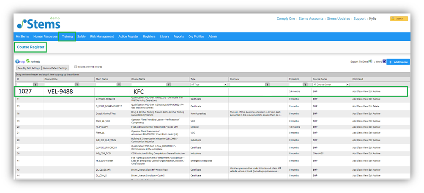The height and width of the screenshot is (193, 424).
Task: Open the My Stems menu
Action: click(x=22, y=37)
